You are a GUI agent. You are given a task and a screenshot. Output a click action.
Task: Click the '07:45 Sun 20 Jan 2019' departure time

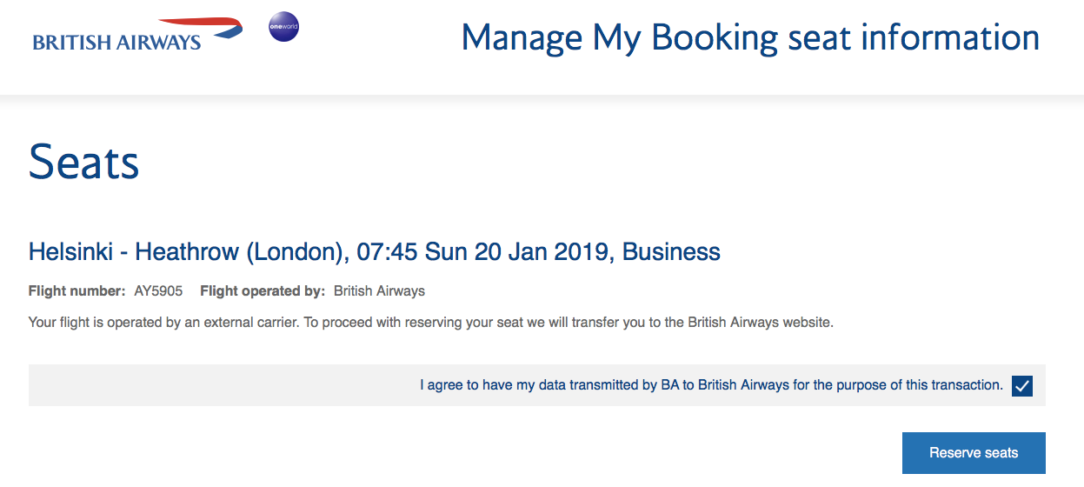pos(483,252)
